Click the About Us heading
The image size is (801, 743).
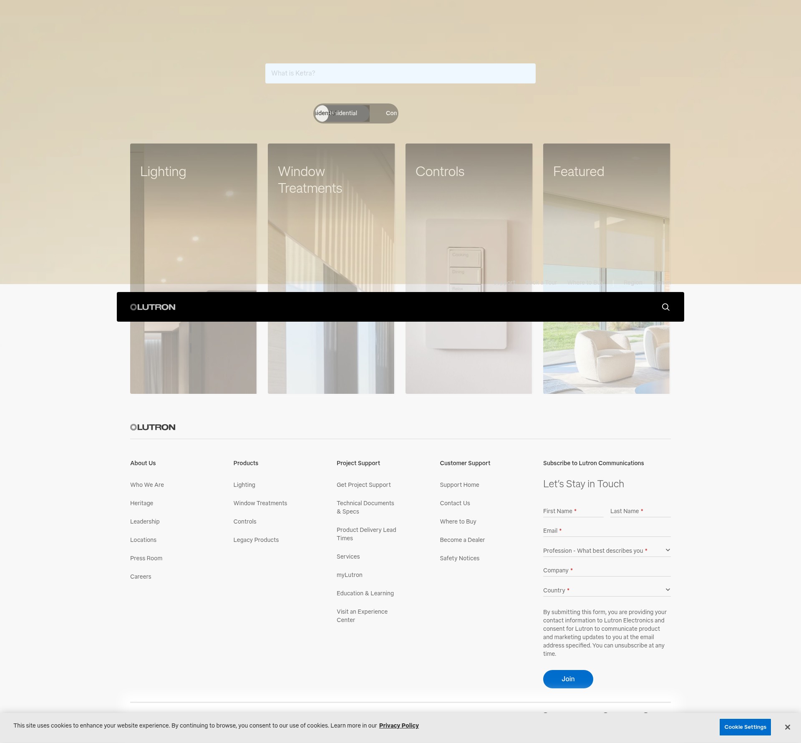click(143, 463)
